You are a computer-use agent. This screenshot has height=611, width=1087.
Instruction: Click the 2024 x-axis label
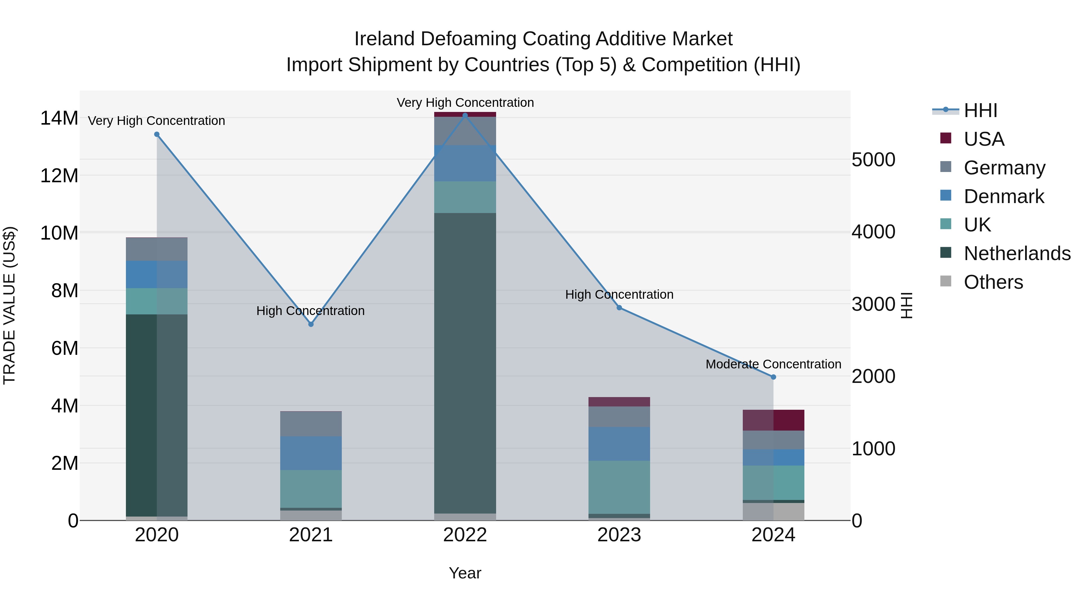coord(773,535)
